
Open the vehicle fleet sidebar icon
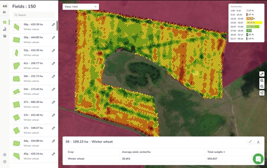click(x=5, y=36)
